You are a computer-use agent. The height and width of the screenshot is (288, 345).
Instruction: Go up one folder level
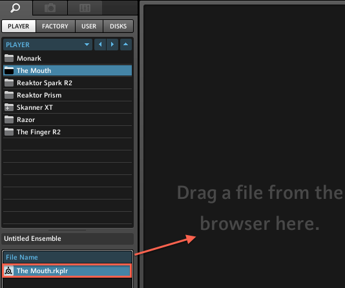pyautogui.click(x=126, y=45)
